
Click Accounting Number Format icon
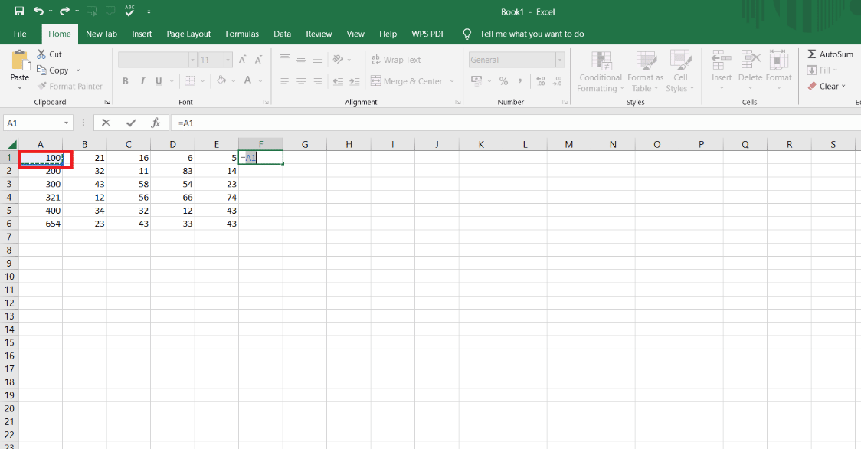coord(476,80)
